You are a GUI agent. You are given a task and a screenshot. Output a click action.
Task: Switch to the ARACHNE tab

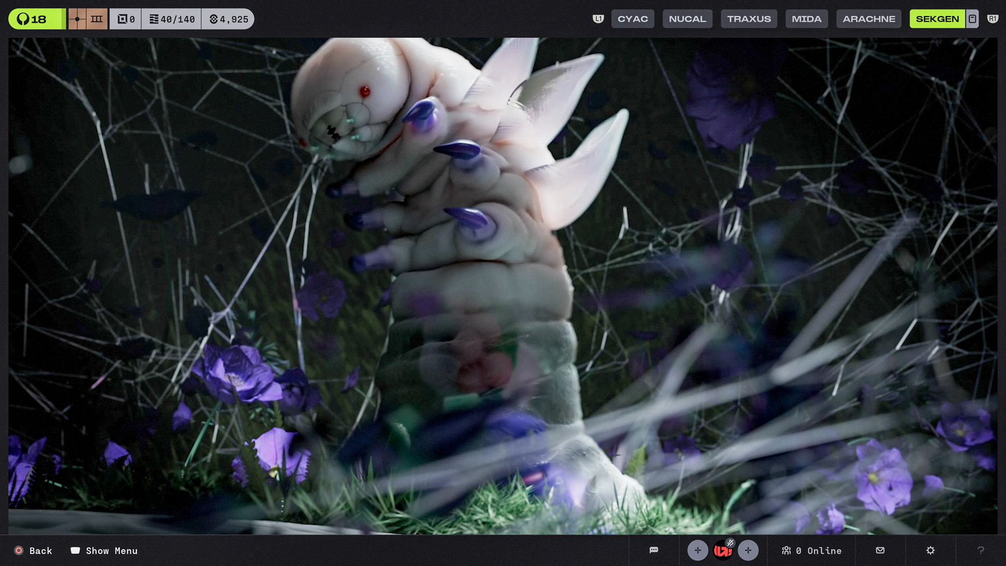[x=869, y=19]
